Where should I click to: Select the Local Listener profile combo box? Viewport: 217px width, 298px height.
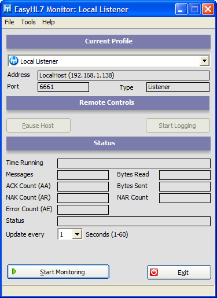(x=109, y=61)
